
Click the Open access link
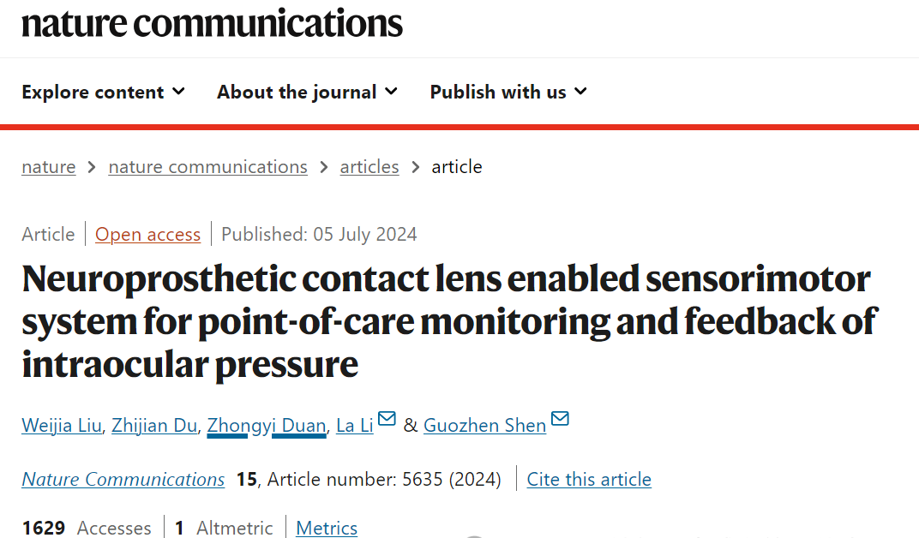pos(147,234)
